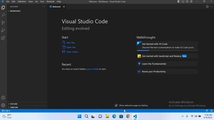Image resolution: width=214 pixels, height=120 pixels.
Task: Open the Run and Debug view
Action: tap(3, 30)
